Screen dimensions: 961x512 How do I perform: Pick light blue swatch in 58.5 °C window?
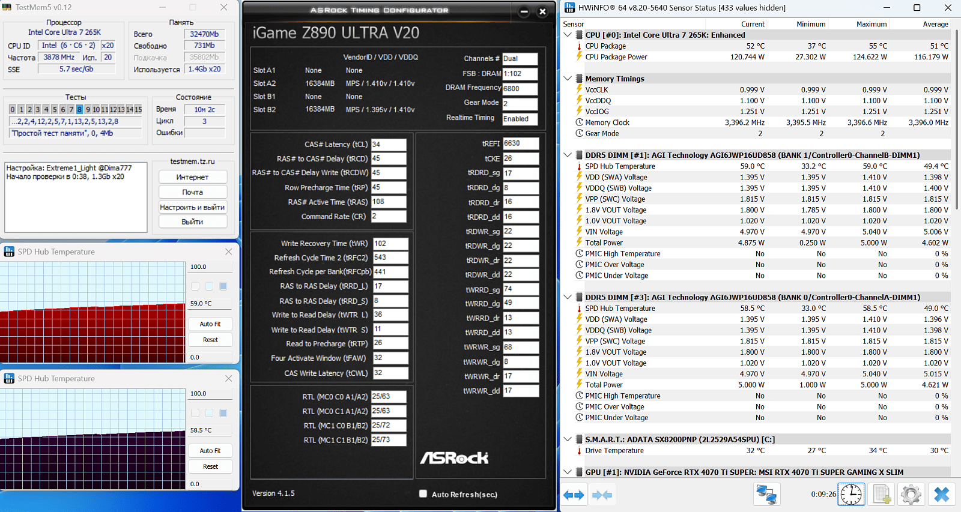(209, 413)
